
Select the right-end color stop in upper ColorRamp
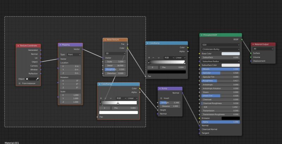(x=184, y=63)
